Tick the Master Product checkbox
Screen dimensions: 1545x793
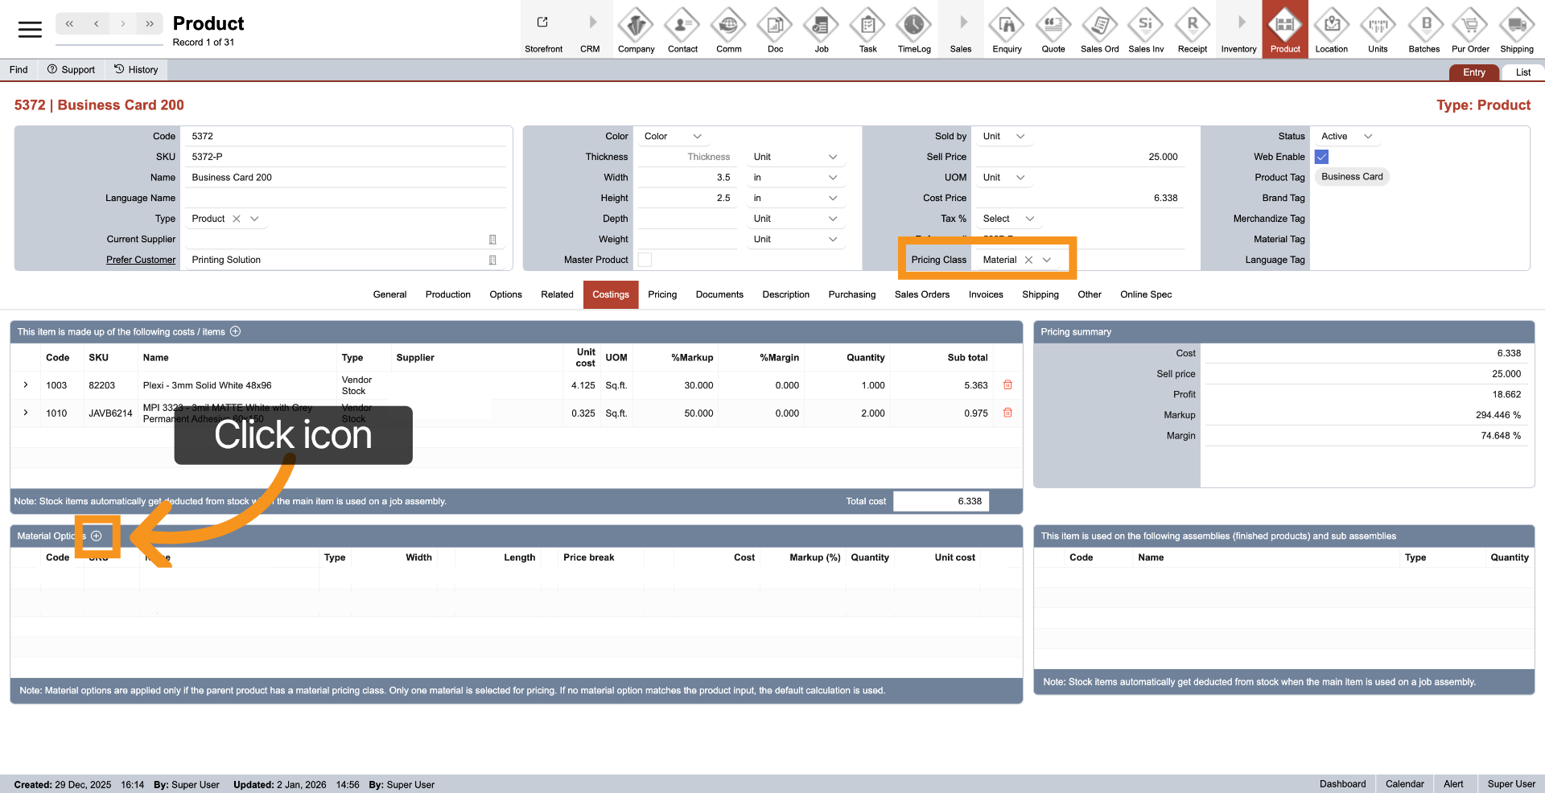point(645,260)
